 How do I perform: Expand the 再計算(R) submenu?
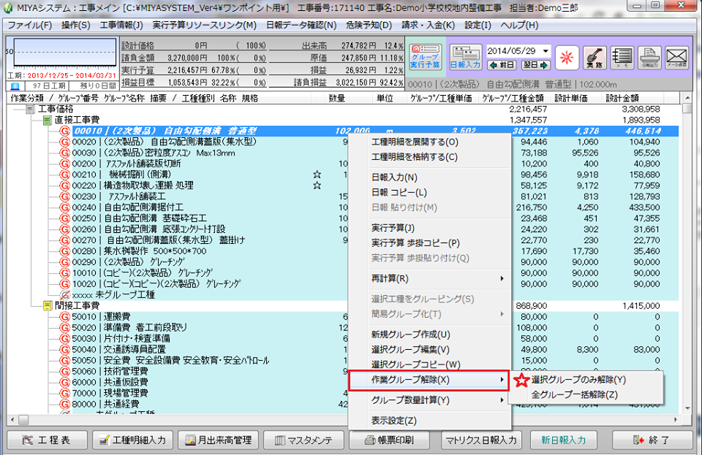point(429,278)
